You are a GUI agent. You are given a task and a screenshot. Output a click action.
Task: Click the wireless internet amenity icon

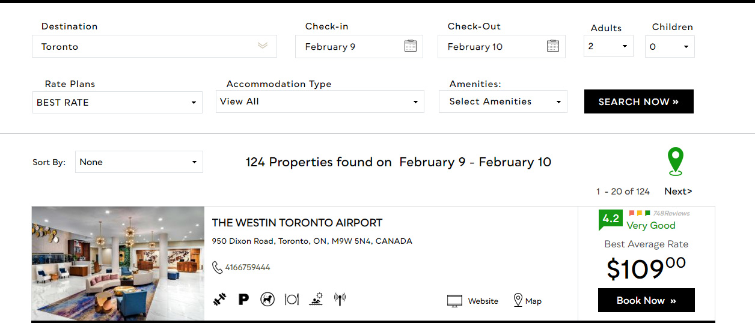(x=340, y=299)
